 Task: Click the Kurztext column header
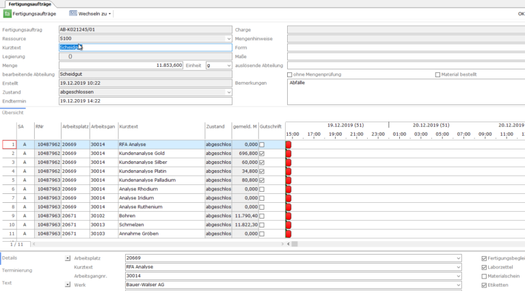coord(128,126)
